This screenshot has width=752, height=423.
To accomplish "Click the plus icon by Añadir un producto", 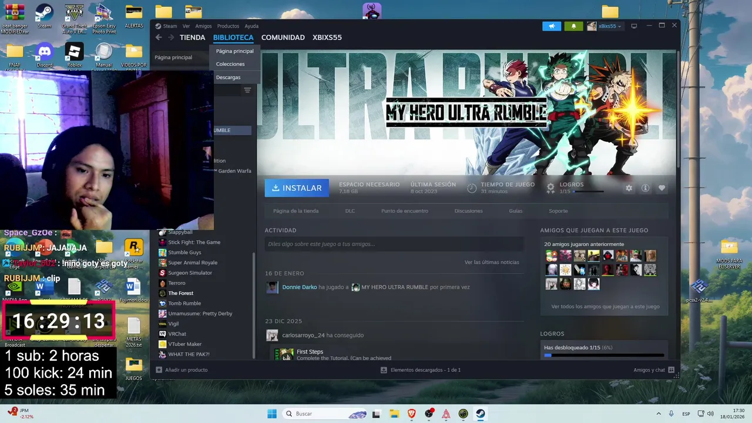I will (159, 370).
